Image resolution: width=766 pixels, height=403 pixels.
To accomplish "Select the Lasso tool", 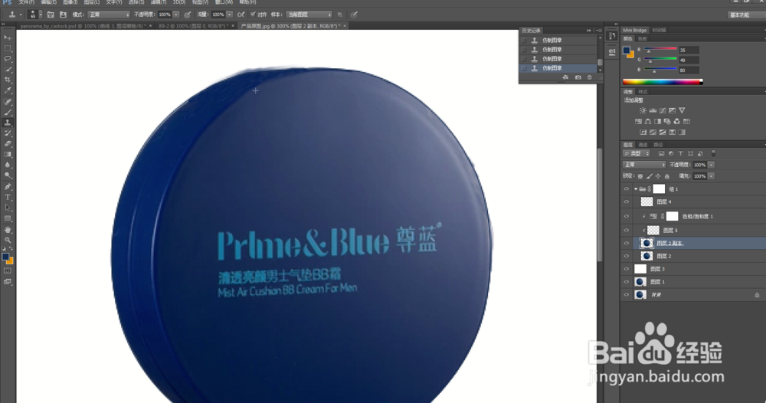I will (x=8, y=59).
